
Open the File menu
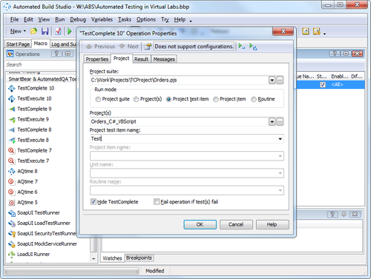(14, 19)
